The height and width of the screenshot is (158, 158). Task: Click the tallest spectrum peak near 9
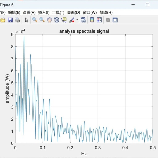point(24,36)
